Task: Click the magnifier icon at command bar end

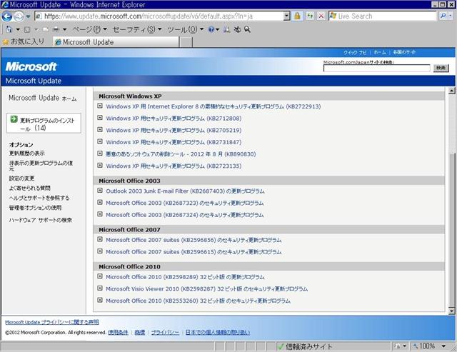Action: (x=247, y=29)
